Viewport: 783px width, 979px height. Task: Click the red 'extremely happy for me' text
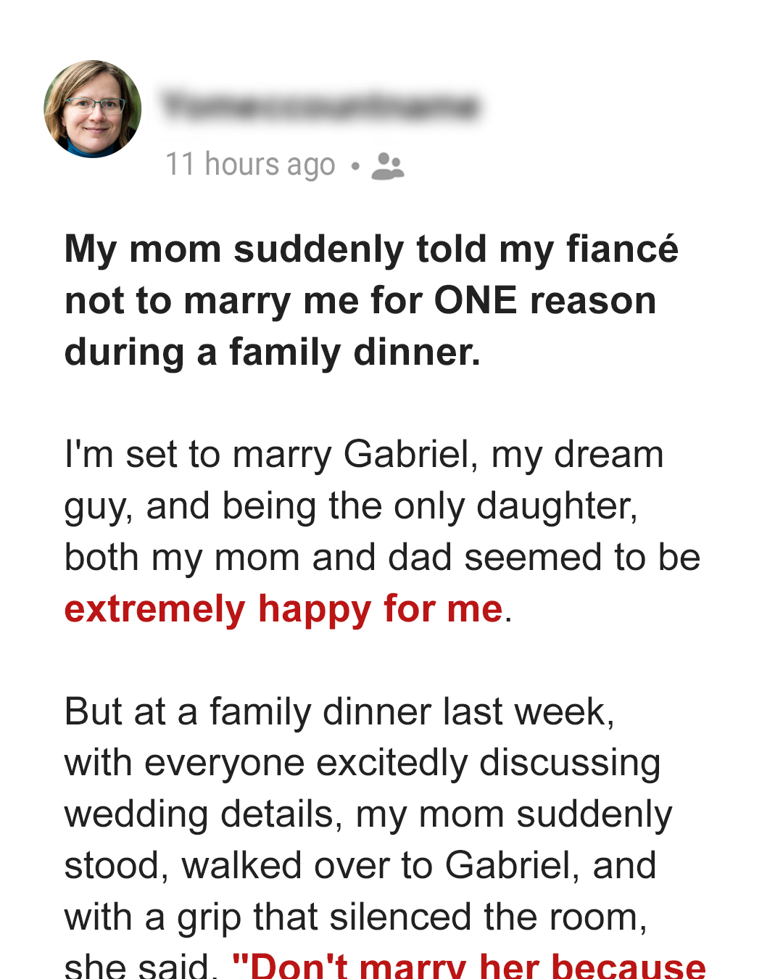(283, 608)
